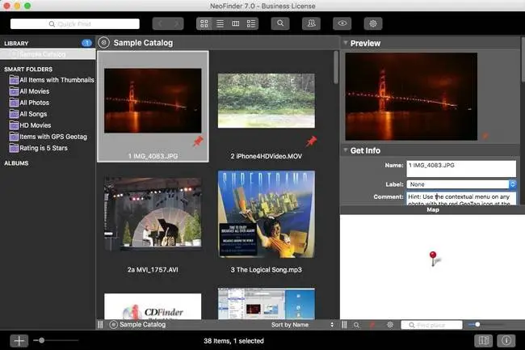Edit the Name field in Get Info
The width and height of the screenshot is (525, 350).
(x=461, y=168)
